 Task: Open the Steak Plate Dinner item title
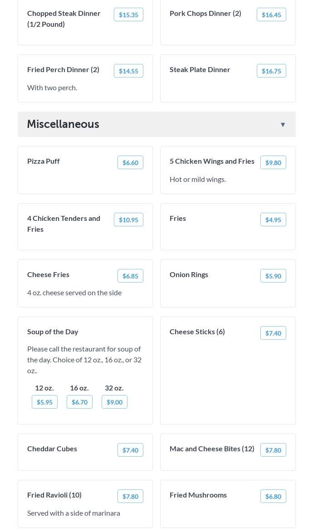200,69
